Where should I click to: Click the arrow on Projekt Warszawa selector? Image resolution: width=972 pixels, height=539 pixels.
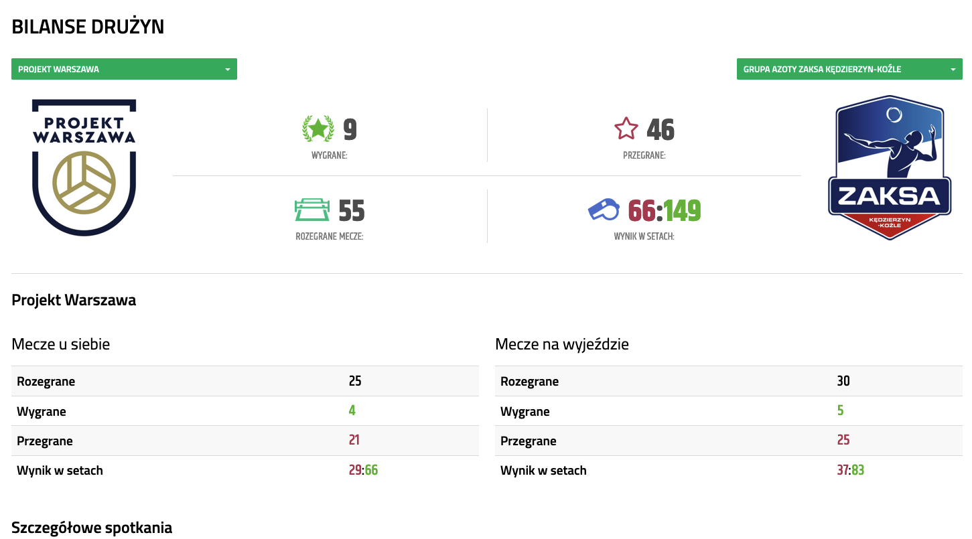227,70
